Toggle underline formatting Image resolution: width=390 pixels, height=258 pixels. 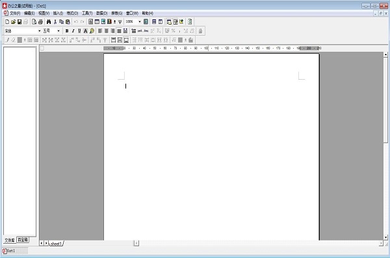79,31
